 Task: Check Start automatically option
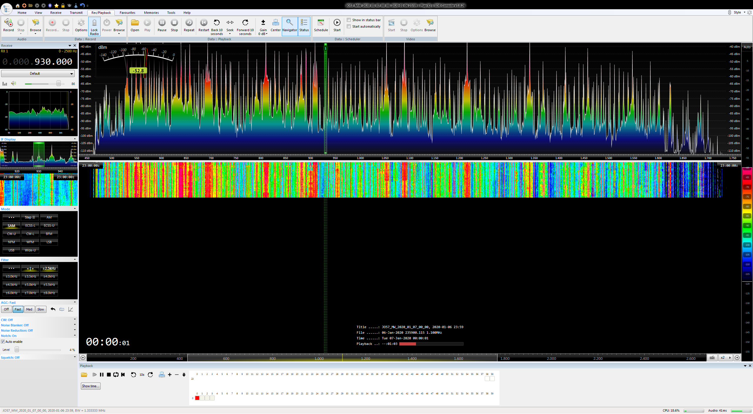(349, 26)
